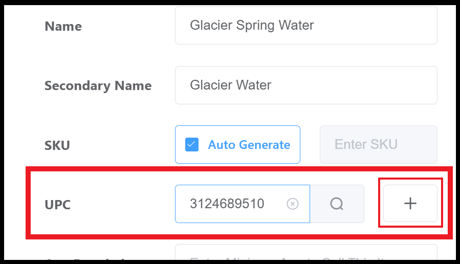Click the Name field label
The width and height of the screenshot is (460, 264).
click(63, 26)
